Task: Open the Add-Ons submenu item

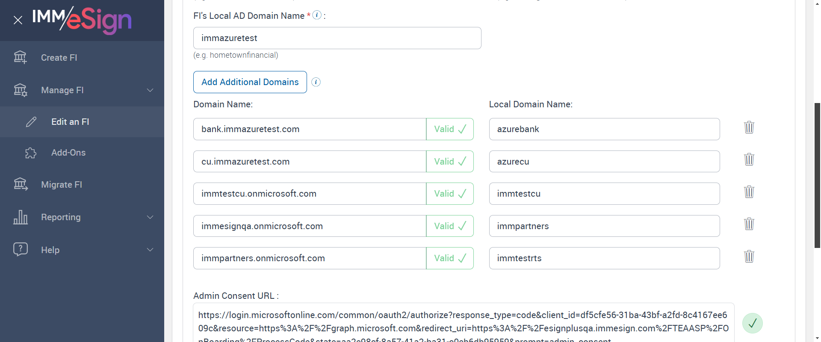Action: coord(68,153)
